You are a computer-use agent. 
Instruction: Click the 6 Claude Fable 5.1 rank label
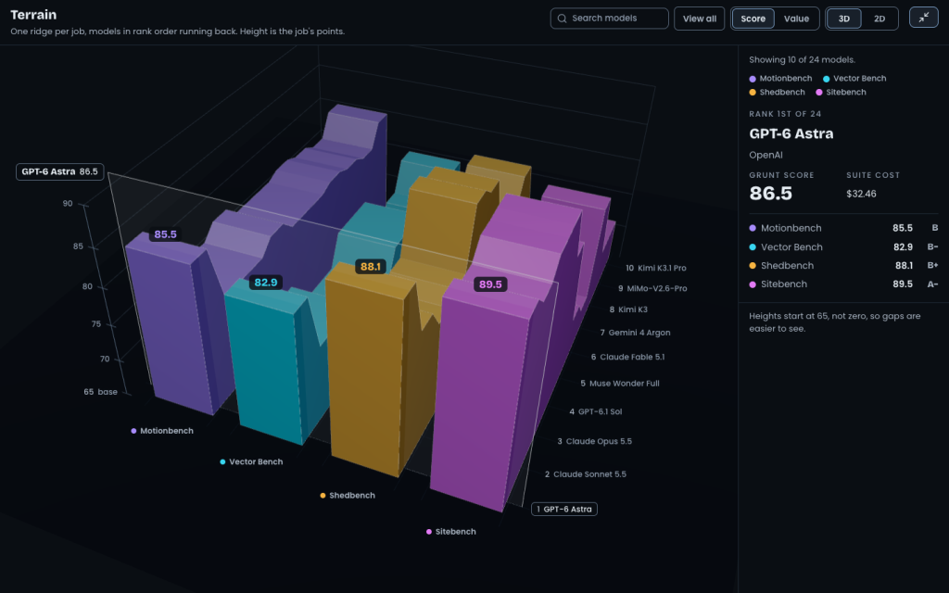627,357
